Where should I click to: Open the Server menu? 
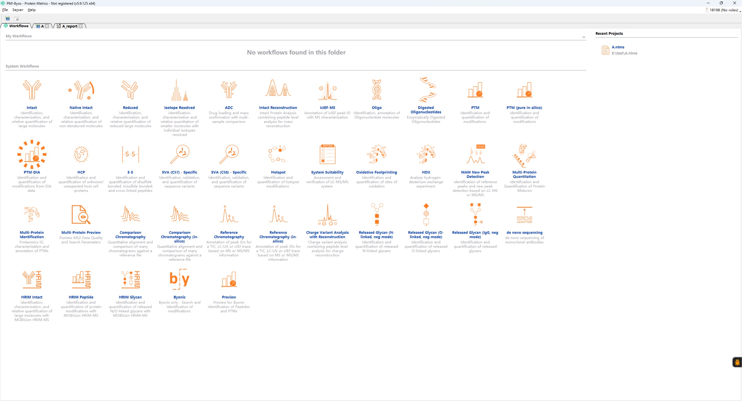click(x=18, y=10)
